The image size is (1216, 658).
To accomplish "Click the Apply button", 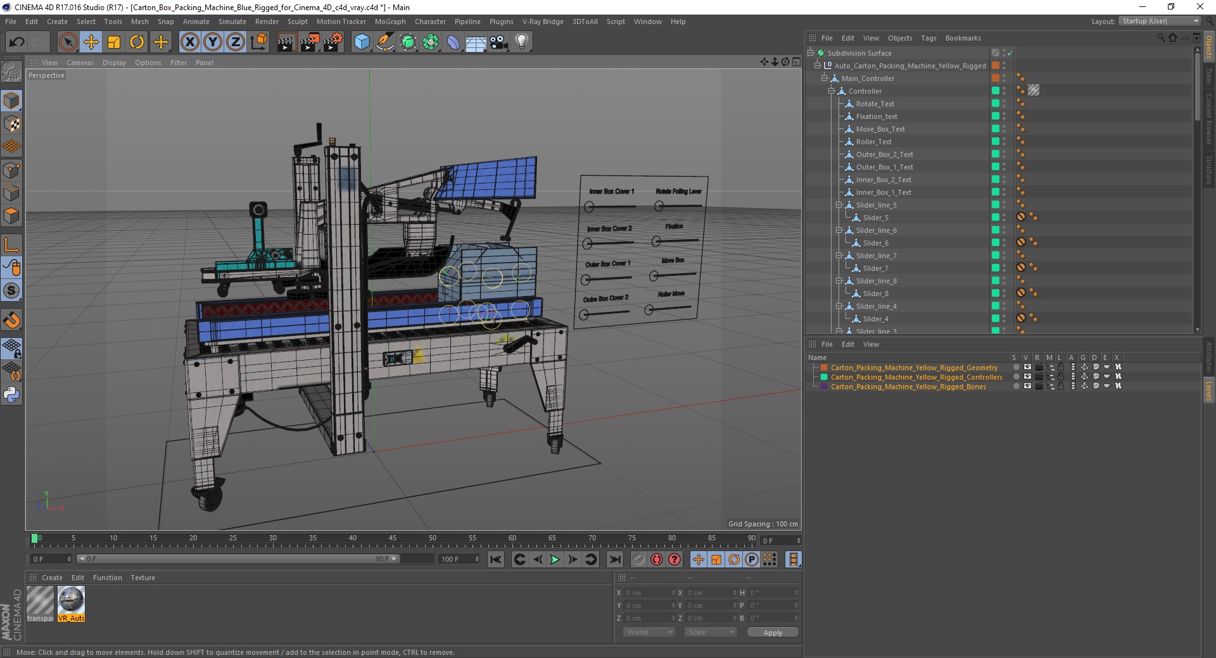I will [x=772, y=633].
